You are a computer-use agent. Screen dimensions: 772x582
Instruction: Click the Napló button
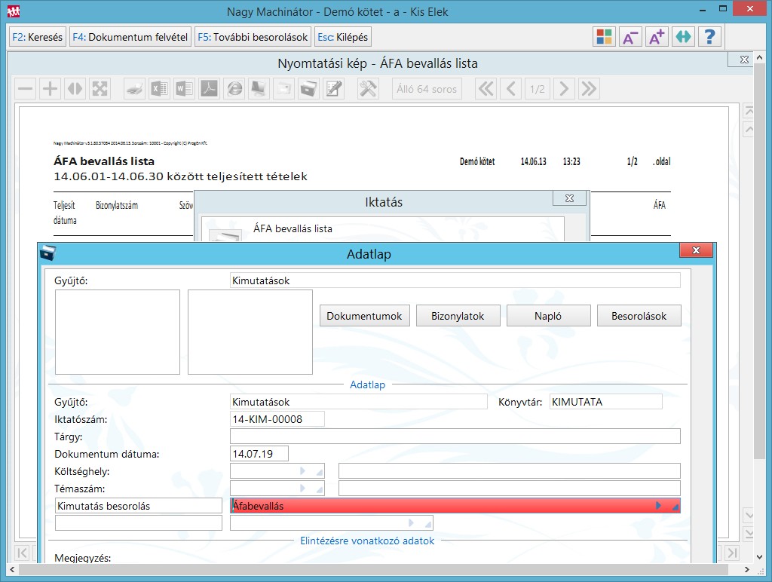coord(548,316)
